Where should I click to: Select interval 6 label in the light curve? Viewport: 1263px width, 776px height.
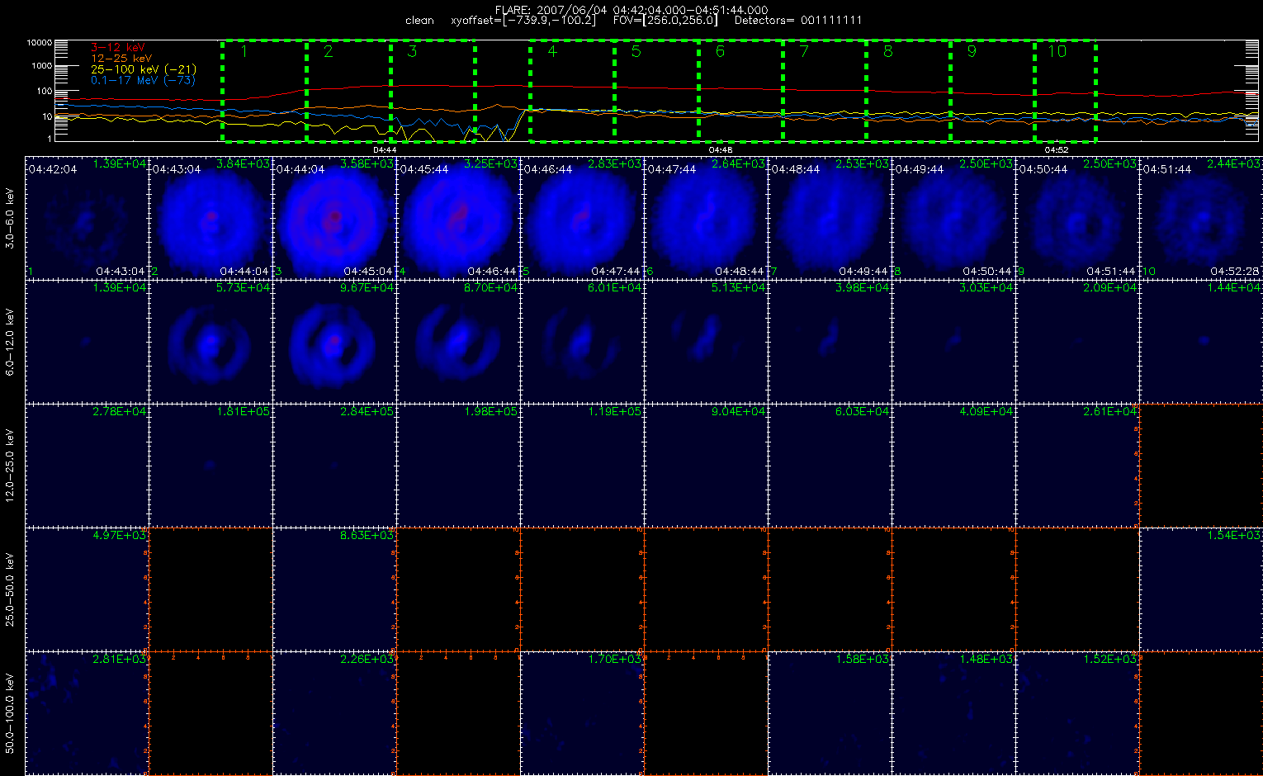(x=720, y=51)
